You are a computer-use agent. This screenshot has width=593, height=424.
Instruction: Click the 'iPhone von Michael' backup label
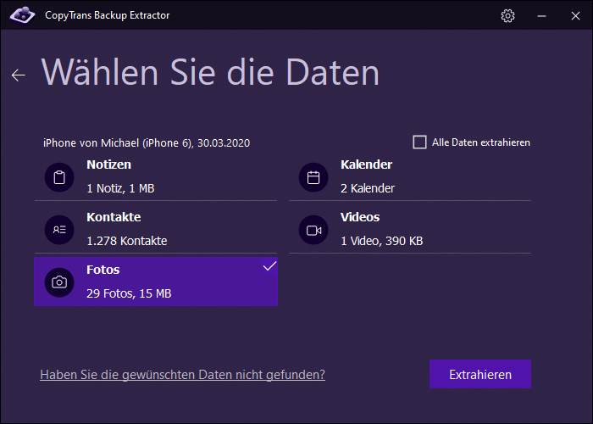pyautogui.click(x=147, y=143)
